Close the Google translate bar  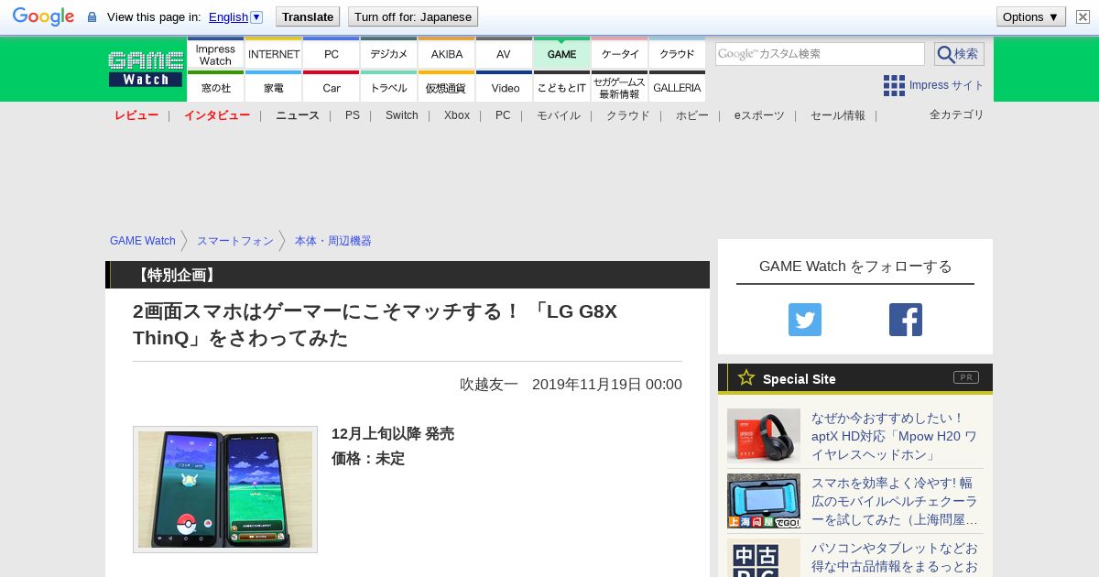pyautogui.click(x=1083, y=16)
